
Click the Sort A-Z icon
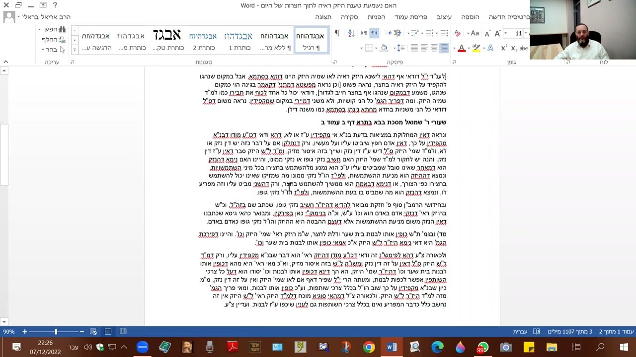(x=351, y=33)
